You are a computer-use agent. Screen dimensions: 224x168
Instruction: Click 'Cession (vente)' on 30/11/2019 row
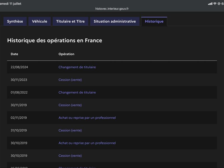point(70,105)
